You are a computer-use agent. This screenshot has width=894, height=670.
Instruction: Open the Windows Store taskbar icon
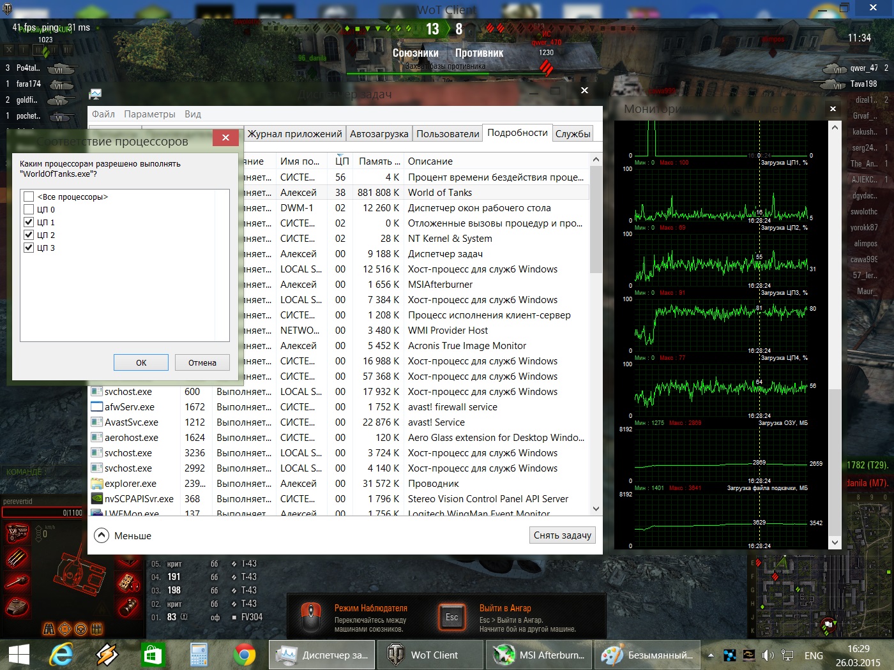click(153, 655)
